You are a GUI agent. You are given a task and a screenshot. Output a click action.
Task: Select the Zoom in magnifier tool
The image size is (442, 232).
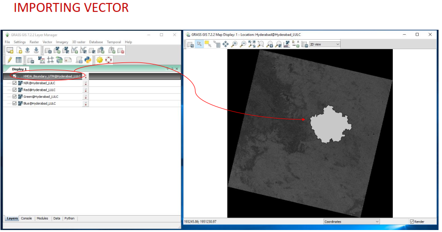coord(234,44)
